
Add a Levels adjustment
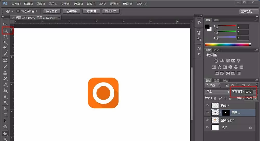222,61
